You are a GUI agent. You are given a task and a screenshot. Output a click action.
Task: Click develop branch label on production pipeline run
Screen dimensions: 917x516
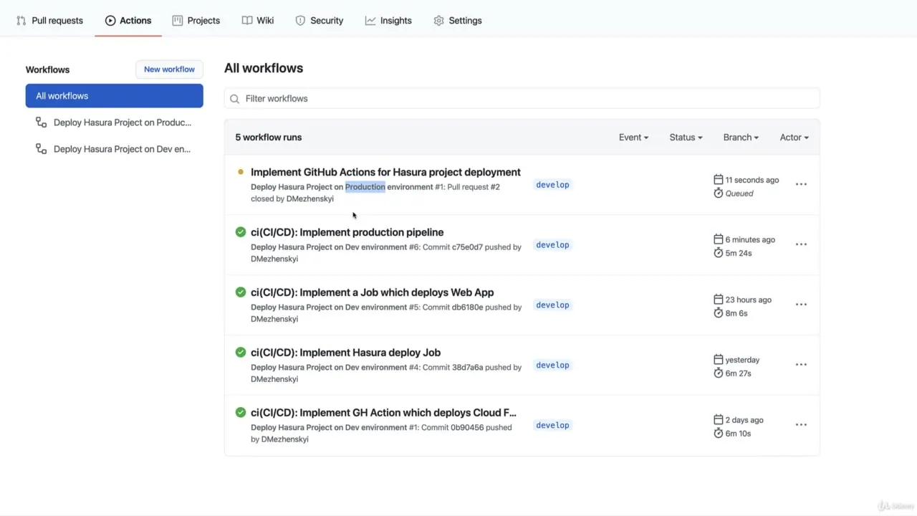552,245
